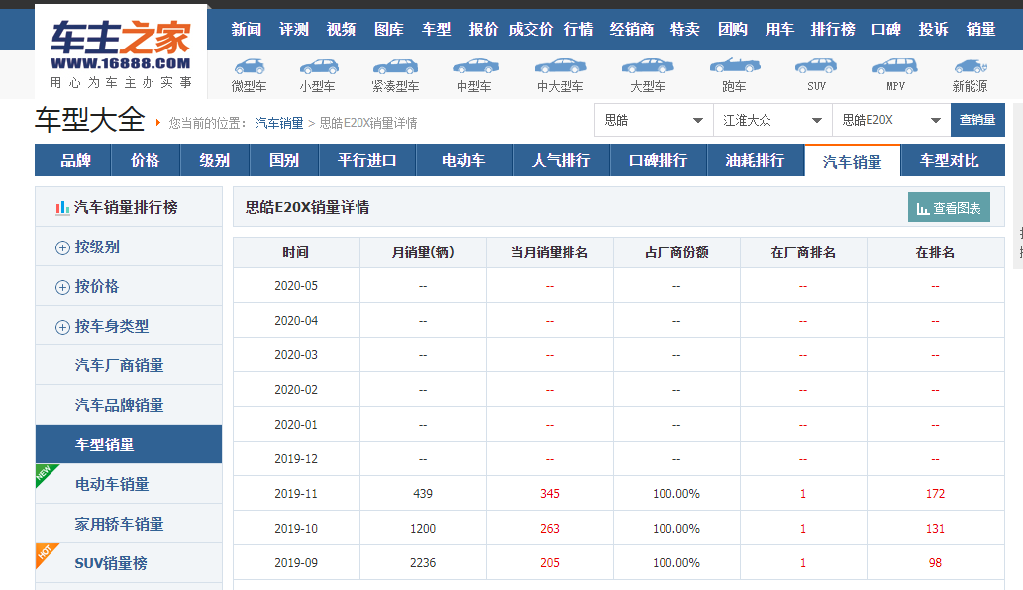
Task: Open the 江淮大众 manufacturer dropdown
Action: (772, 120)
